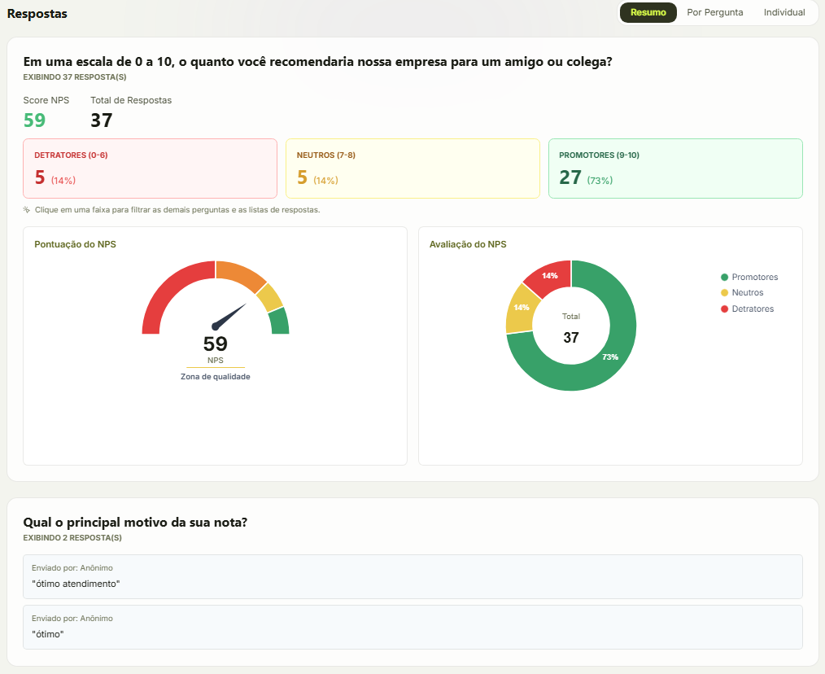Toggle Detratores legend red dot
Screen dimensions: 825x674
point(724,309)
